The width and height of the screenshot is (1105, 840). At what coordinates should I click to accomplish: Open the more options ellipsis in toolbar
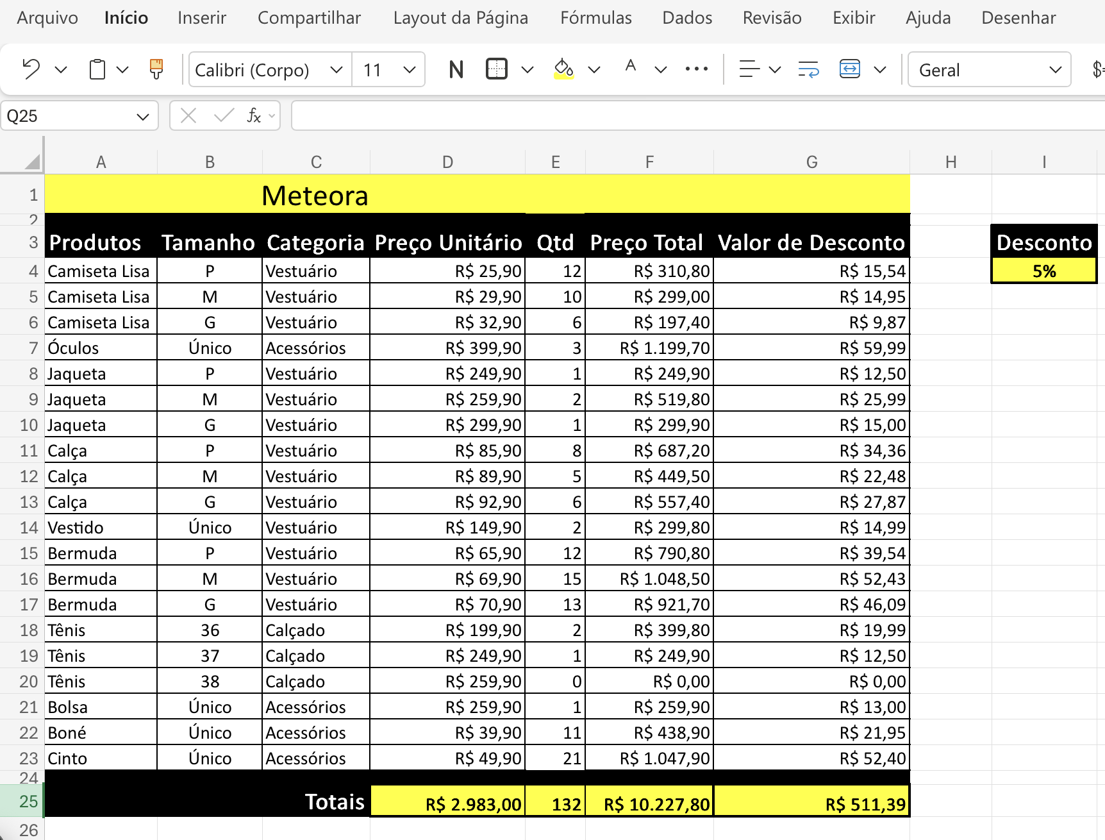tap(697, 69)
